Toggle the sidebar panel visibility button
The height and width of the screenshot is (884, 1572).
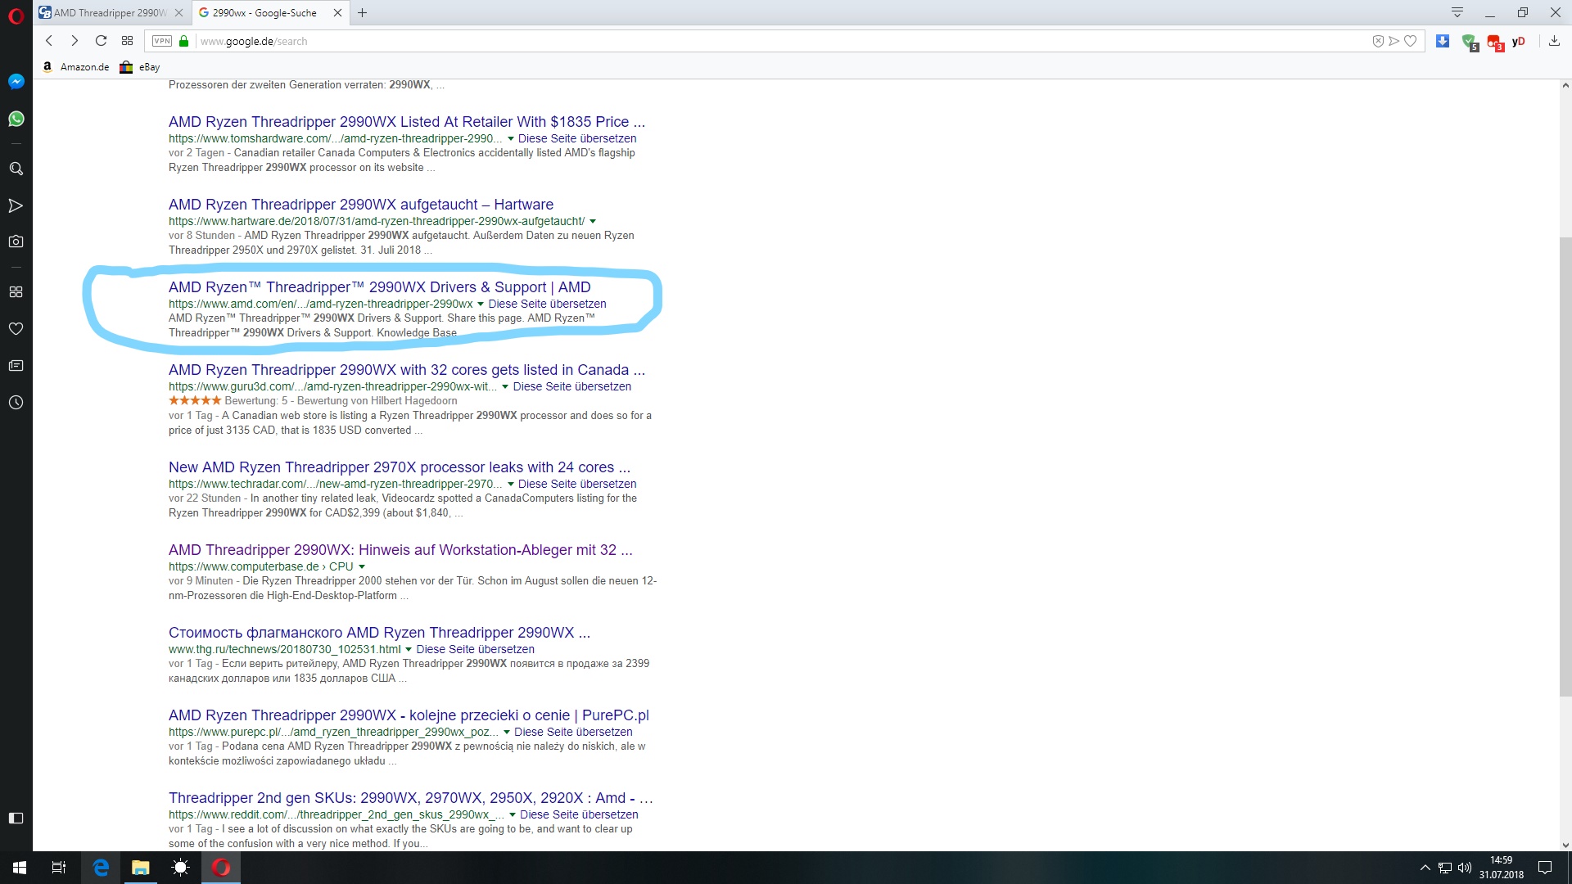(16, 818)
